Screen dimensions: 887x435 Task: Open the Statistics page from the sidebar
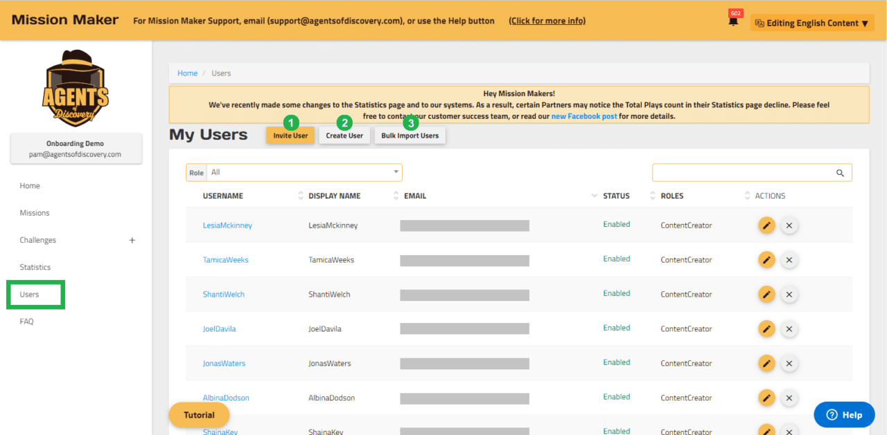[35, 267]
